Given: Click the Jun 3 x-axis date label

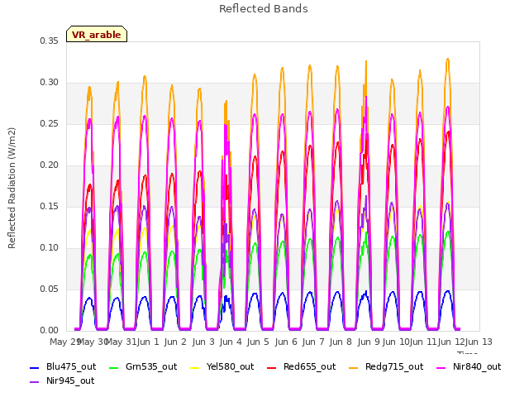Looking at the screenshot, I should pyautogui.click(x=203, y=342).
